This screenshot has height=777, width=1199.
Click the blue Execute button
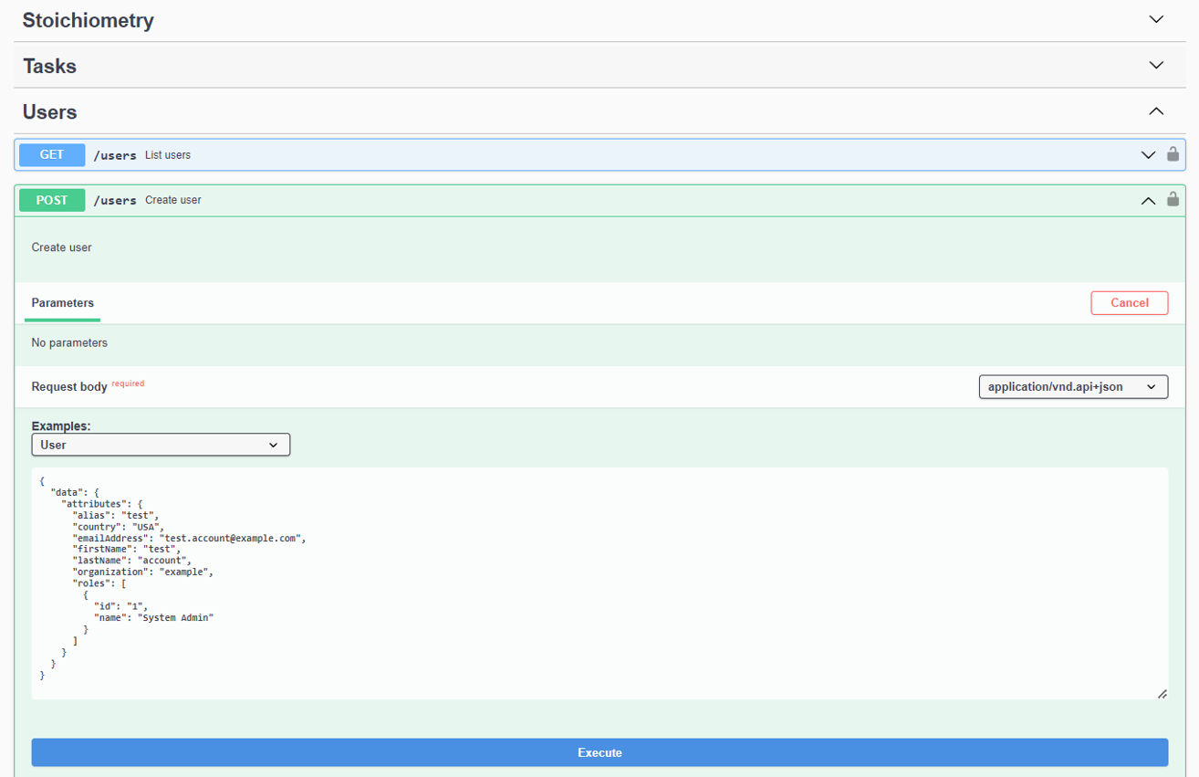click(x=599, y=752)
